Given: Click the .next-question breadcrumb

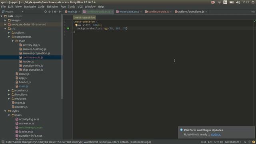Looking at the screenshot, I should pyautogui.click(x=84, y=18).
